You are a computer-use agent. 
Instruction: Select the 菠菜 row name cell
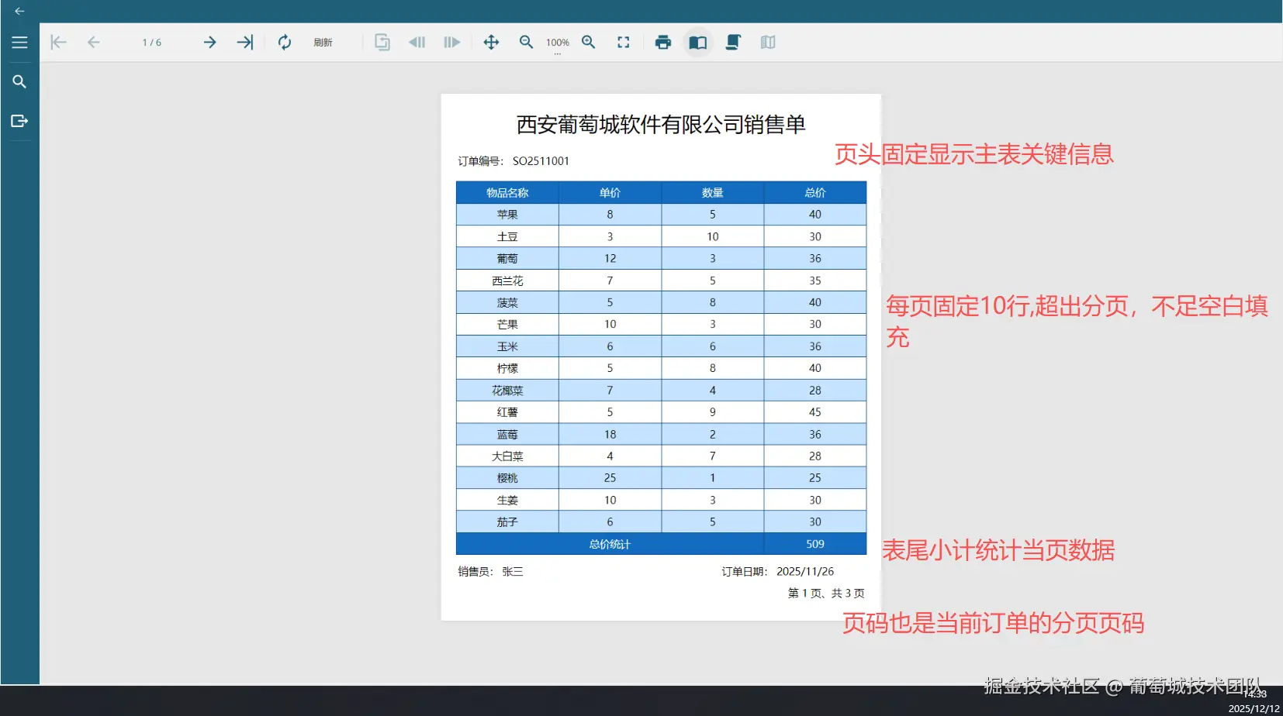(507, 302)
